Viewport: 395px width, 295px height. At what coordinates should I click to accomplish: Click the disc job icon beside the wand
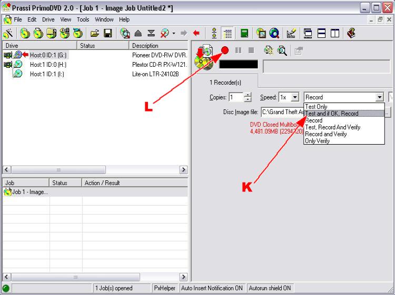point(25,33)
